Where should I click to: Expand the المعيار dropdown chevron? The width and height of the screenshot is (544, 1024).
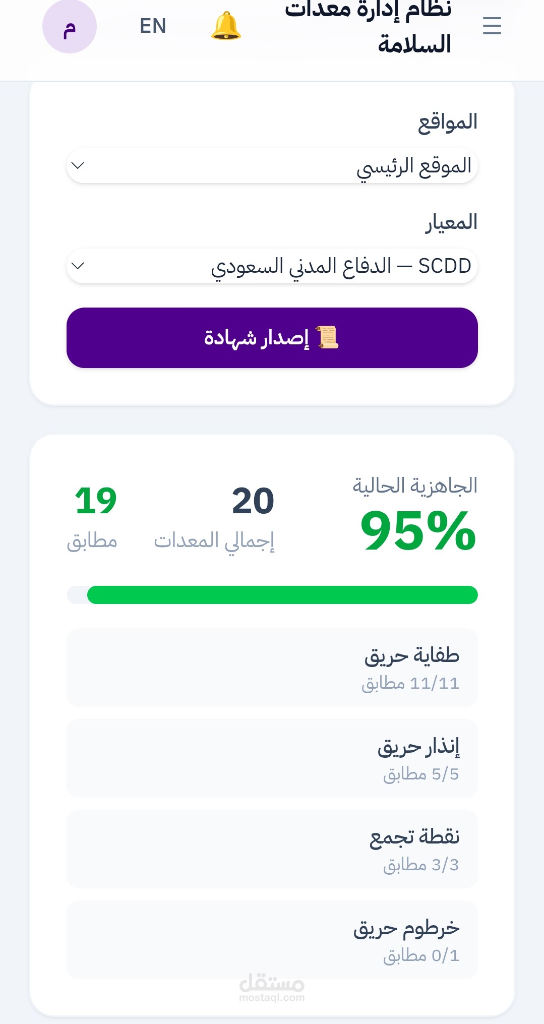(x=78, y=266)
